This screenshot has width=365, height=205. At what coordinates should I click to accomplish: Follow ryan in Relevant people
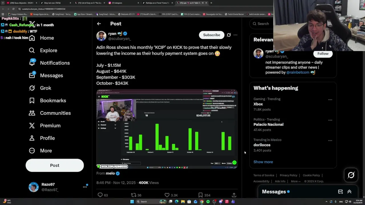(323, 54)
